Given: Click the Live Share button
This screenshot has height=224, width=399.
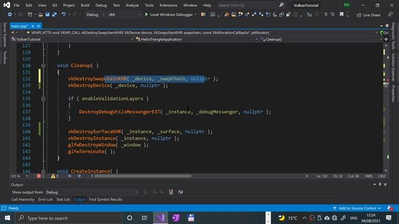Looking at the screenshot, I should 368,15.
